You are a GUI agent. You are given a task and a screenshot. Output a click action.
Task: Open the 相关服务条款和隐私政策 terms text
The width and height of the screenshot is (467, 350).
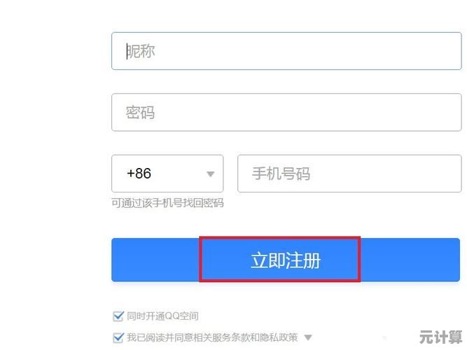(x=246, y=337)
